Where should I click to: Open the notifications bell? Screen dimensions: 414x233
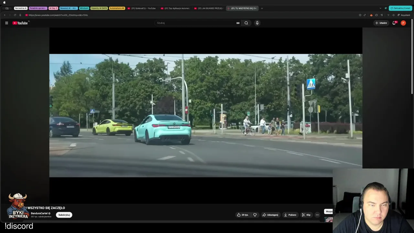click(x=394, y=23)
